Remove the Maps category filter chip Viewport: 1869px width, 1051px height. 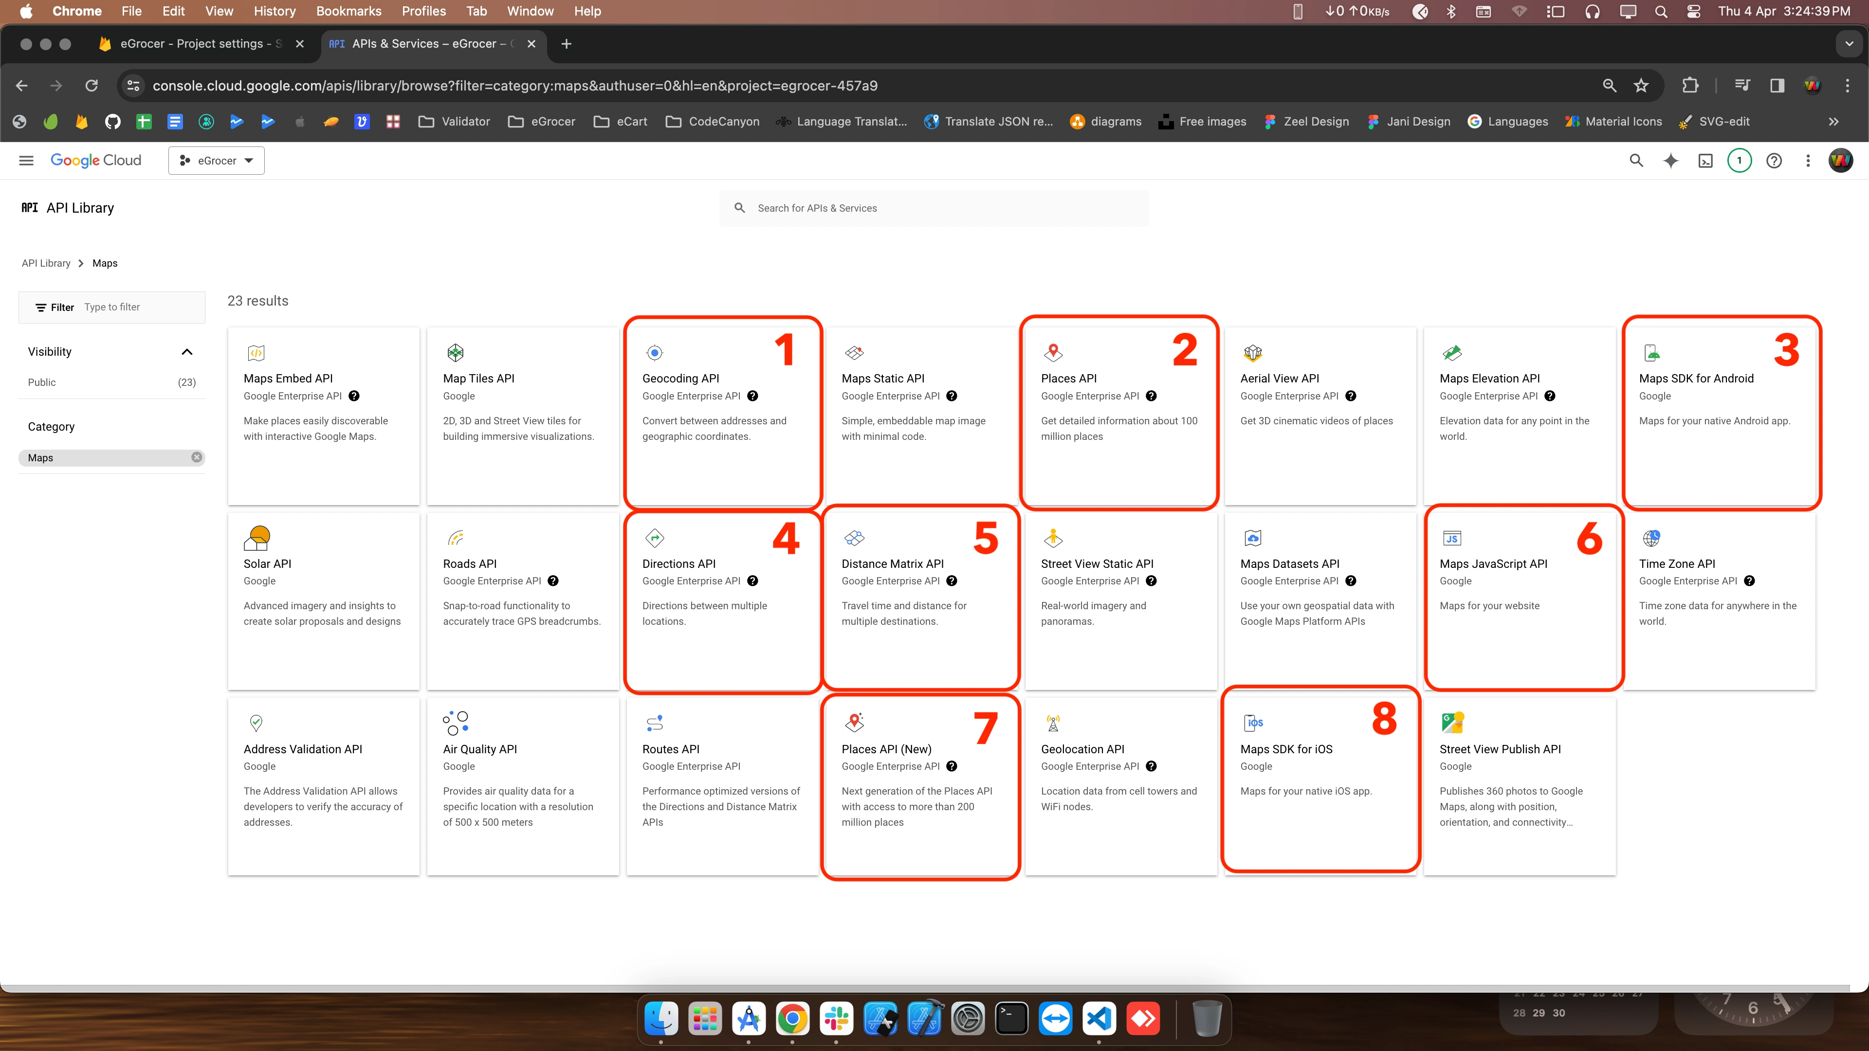tap(197, 458)
